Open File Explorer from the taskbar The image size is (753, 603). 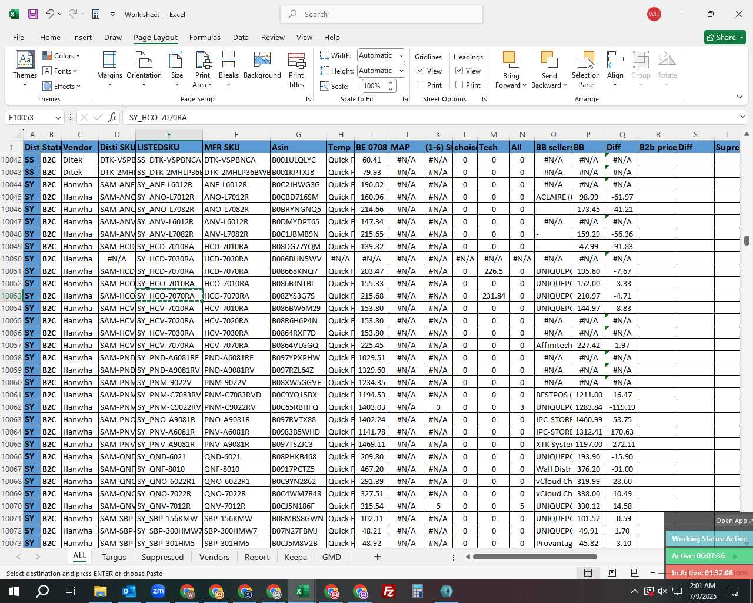[100, 591]
